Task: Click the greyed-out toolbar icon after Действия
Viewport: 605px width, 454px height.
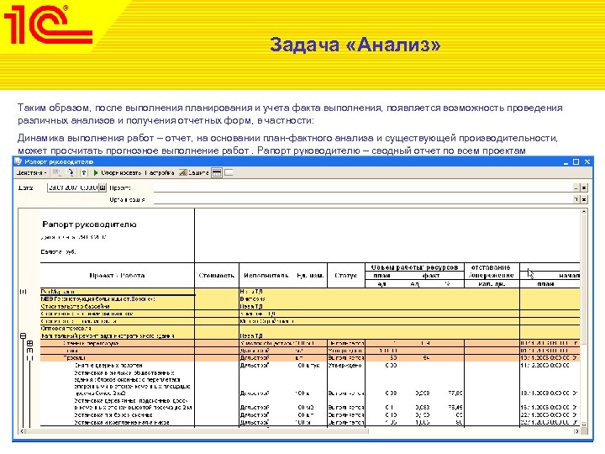Action: (56, 172)
